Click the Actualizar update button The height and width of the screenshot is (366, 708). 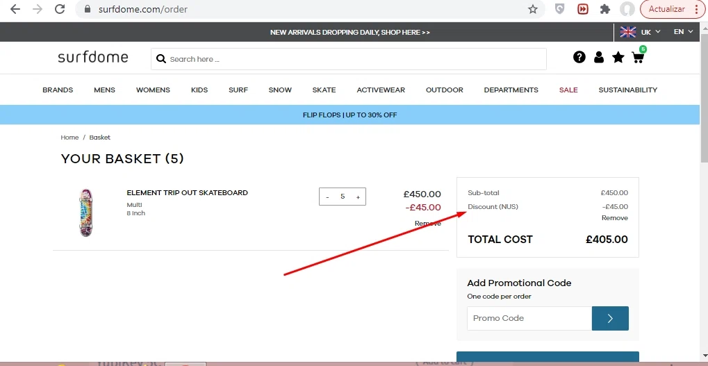666,9
